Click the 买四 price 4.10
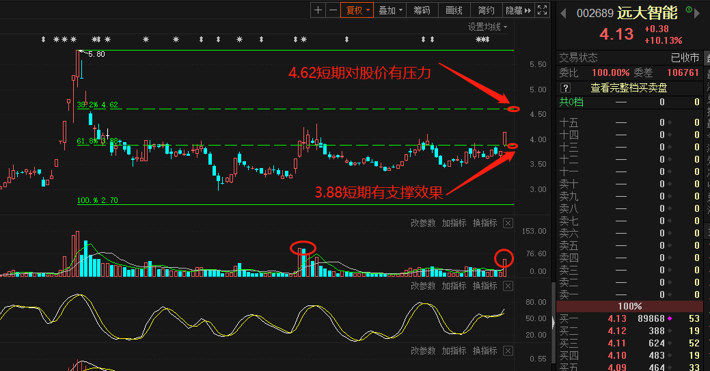Image resolution: width=710 pixels, height=371 pixels. tap(617, 355)
